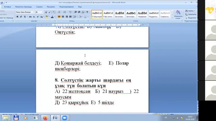
Task: Click text "Қоңыржай белдеуі" in document
Action: (81, 63)
